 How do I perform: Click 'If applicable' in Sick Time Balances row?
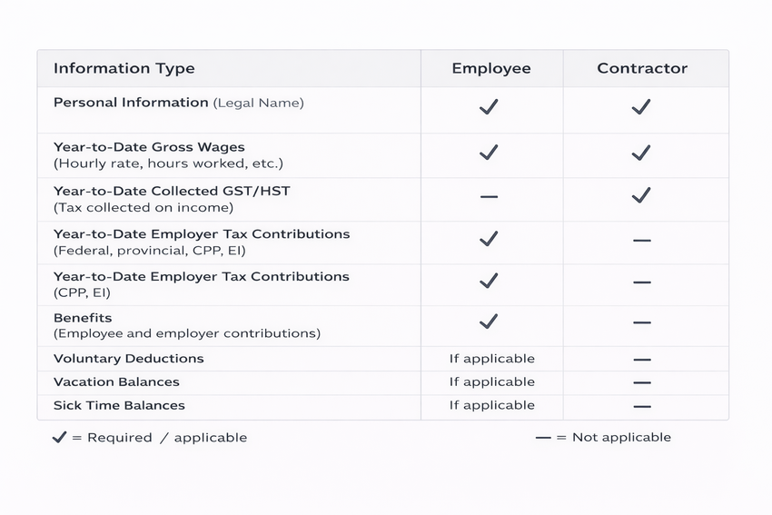click(x=491, y=406)
